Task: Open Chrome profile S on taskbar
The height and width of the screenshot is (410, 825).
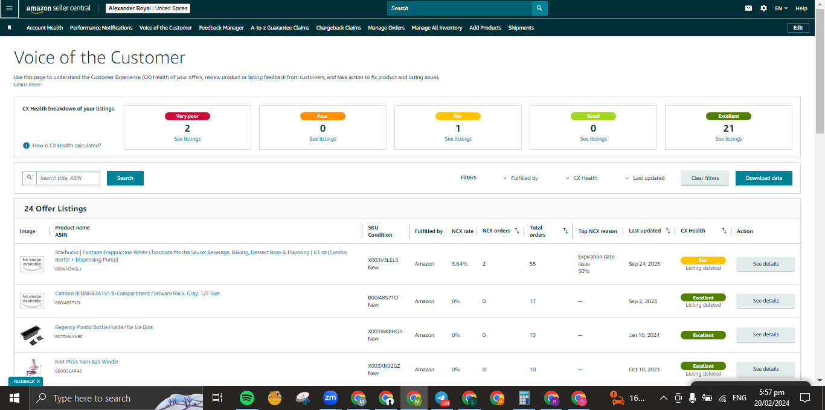Action: tap(579, 398)
